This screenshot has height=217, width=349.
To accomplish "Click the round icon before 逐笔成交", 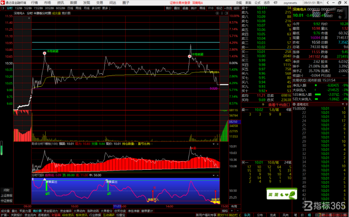I will 294,104.
